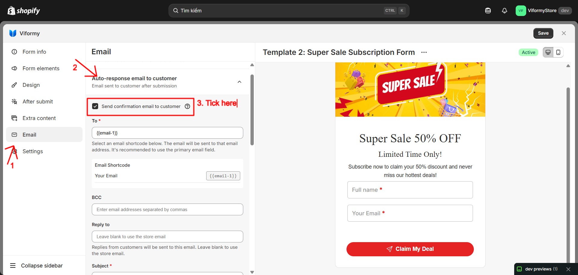Click the Claim My Deal button

[410, 249]
